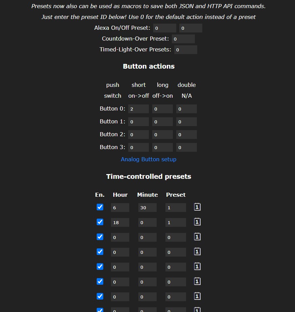Image resolution: width=295 pixels, height=312 pixels.
Task: Edit Hour field showing 18
Action: [x=120, y=222]
